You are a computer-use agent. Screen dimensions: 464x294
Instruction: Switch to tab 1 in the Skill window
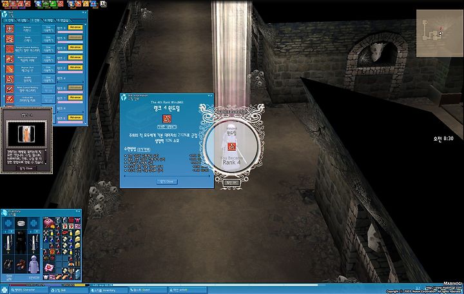click(9, 21)
